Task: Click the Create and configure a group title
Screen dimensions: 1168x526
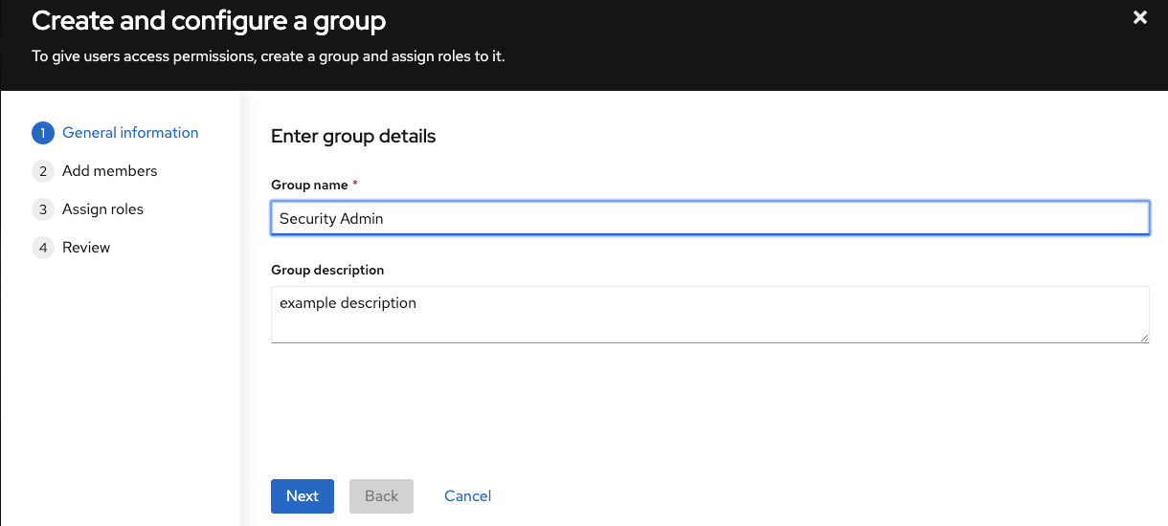Action: 209,20
